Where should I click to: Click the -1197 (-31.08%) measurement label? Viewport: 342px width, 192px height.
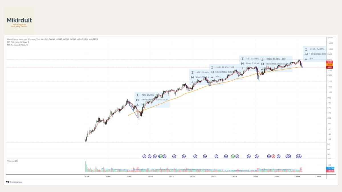(x=253, y=59)
